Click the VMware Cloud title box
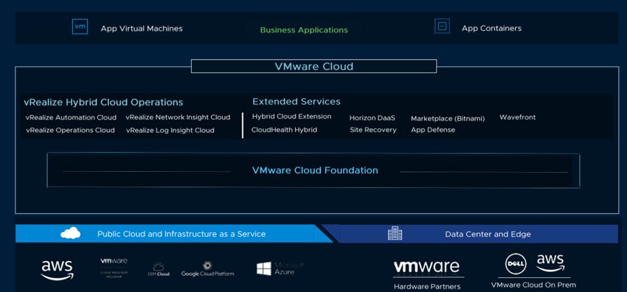The height and width of the screenshot is (292, 627). pos(314,66)
